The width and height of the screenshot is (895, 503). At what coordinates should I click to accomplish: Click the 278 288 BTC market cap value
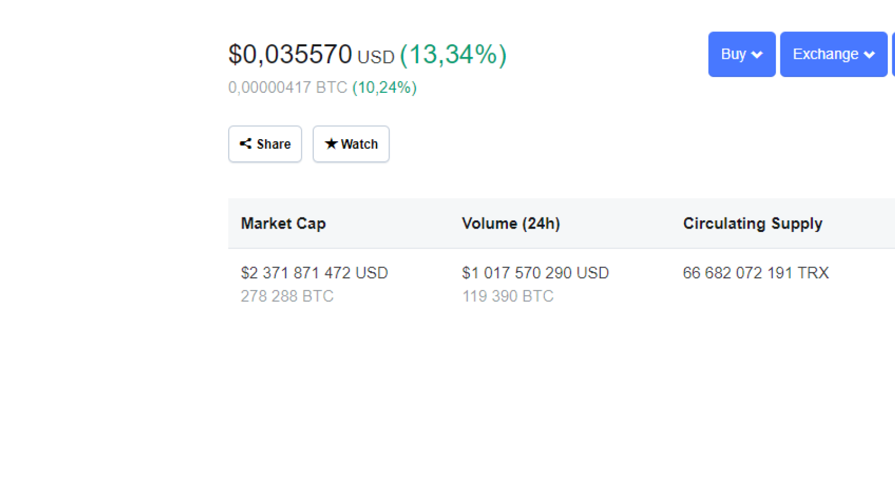click(x=287, y=296)
